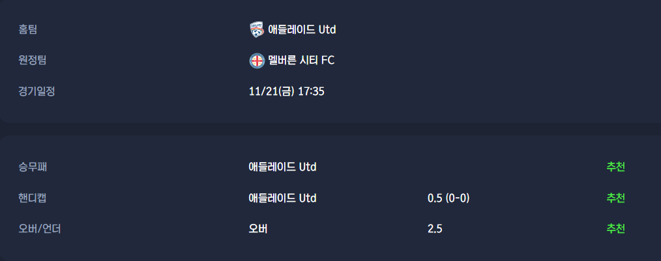Click the Melbourne City FC team logo

(257, 61)
